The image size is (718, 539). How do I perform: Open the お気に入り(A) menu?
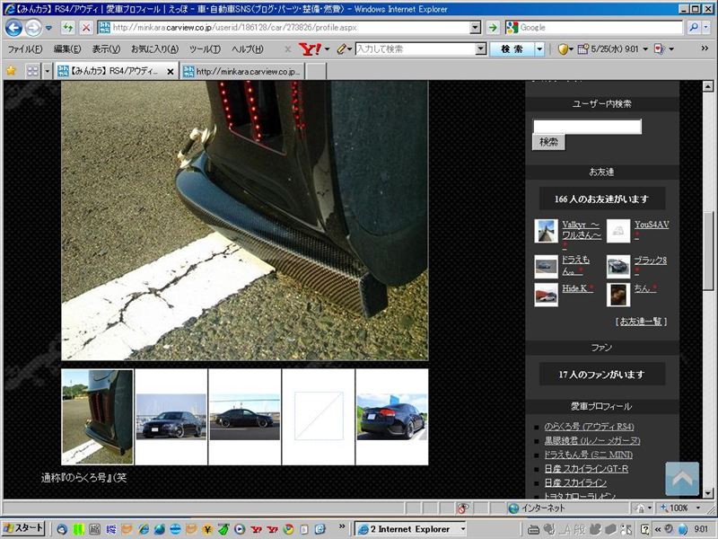click(x=154, y=49)
